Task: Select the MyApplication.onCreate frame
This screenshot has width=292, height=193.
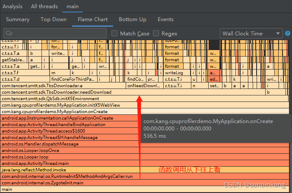Action: 145,111
